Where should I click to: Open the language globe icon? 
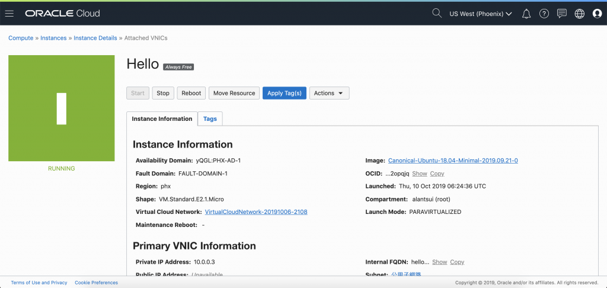click(580, 14)
